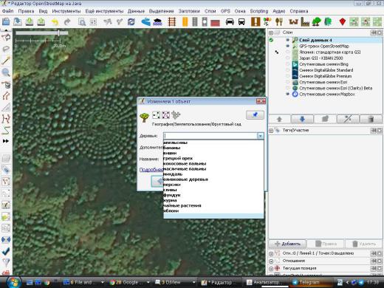Open the Правка menu
384x288 pixels.
pyautogui.click(x=26, y=11)
